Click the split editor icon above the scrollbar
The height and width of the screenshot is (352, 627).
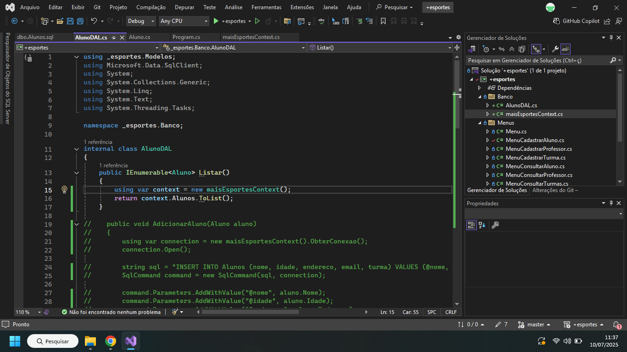tap(457, 47)
